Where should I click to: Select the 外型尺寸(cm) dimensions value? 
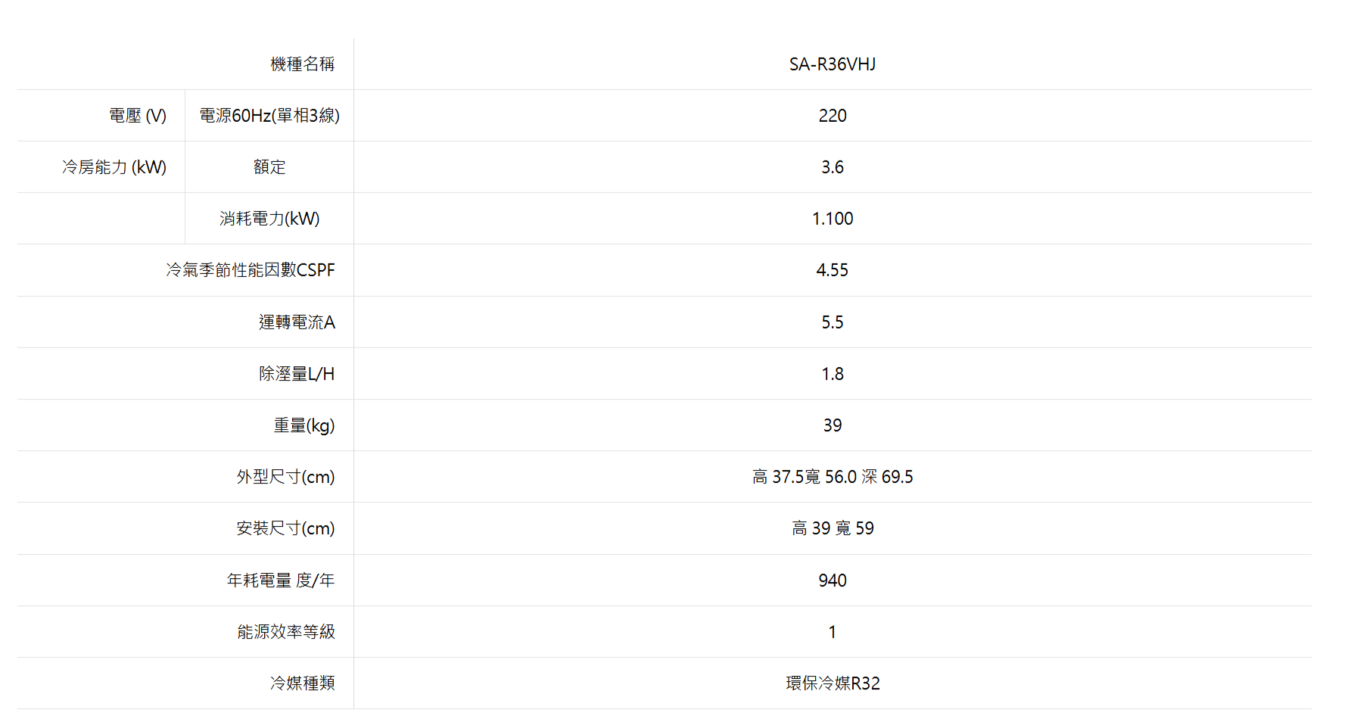pyautogui.click(x=832, y=477)
